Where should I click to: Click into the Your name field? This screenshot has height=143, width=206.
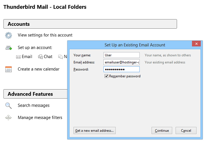(122, 55)
